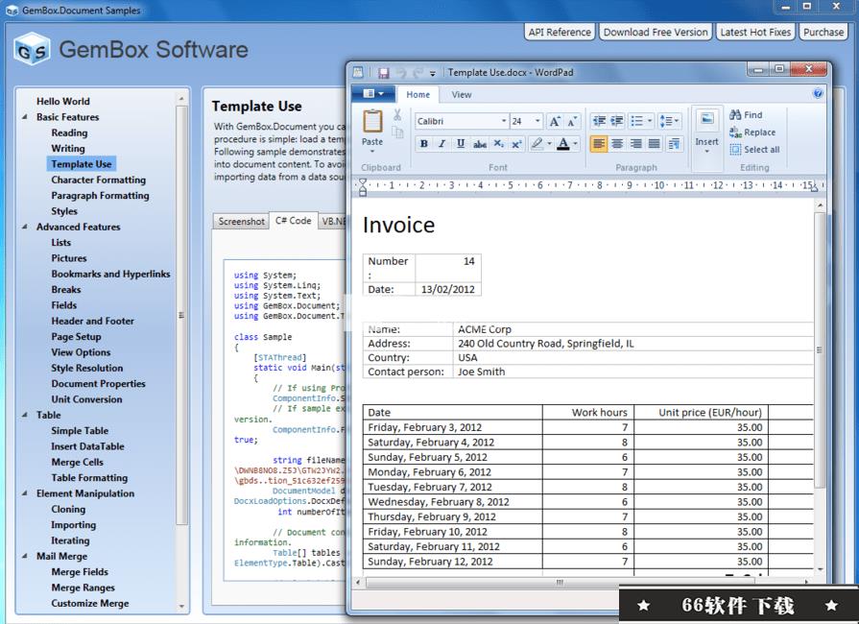Switch to WordPad's View tab
This screenshot has width=859, height=624.
click(462, 95)
